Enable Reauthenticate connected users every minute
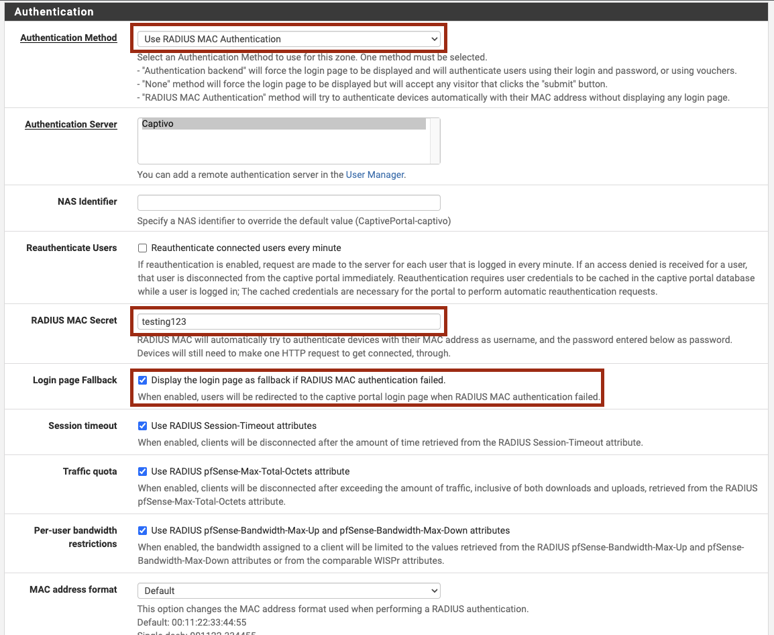Image resolution: width=774 pixels, height=635 pixels. [x=143, y=248]
